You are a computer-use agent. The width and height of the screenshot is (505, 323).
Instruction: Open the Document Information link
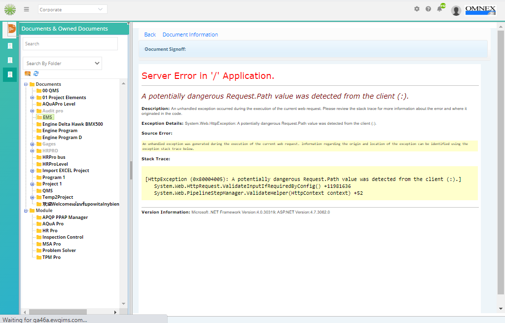coord(190,35)
